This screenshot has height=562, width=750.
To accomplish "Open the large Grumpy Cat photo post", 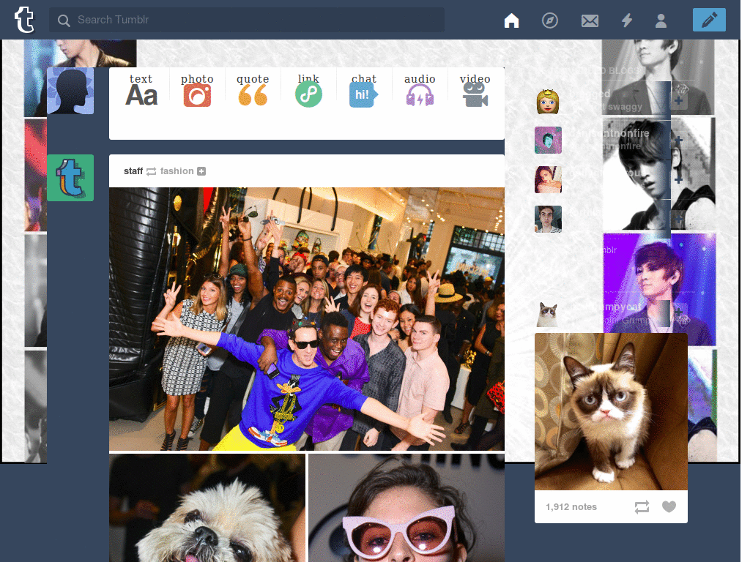I will tap(611, 411).
